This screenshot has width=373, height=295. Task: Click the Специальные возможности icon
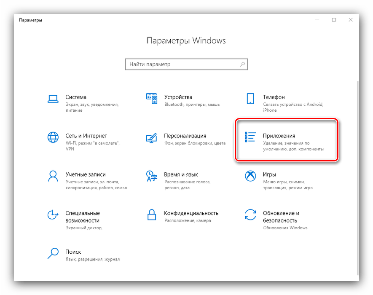pyautogui.click(x=53, y=215)
